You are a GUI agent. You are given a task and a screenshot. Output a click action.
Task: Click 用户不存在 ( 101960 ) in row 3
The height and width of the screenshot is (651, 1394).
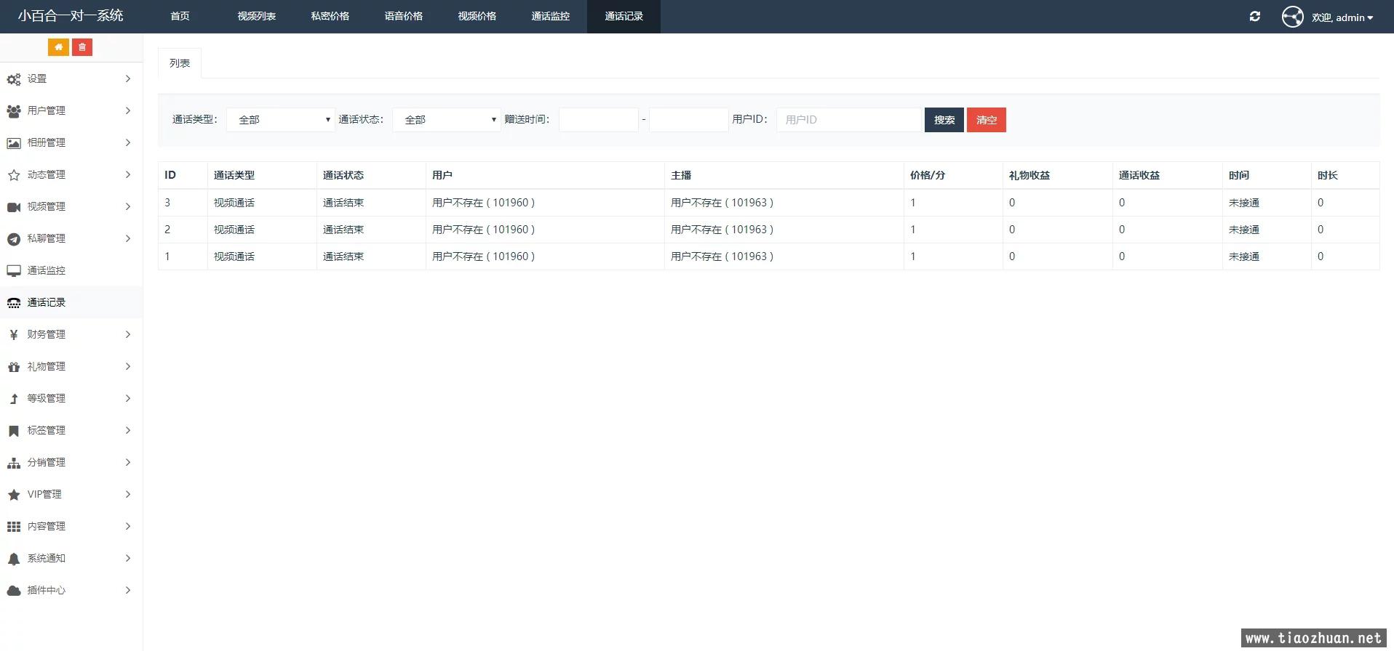(x=483, y=203)
